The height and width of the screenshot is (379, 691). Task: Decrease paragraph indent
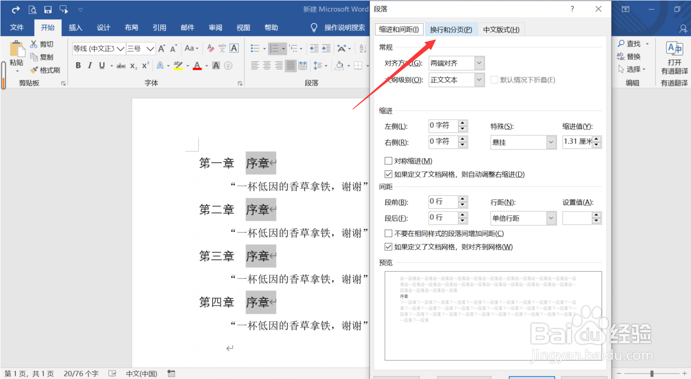tap(314, 48)
